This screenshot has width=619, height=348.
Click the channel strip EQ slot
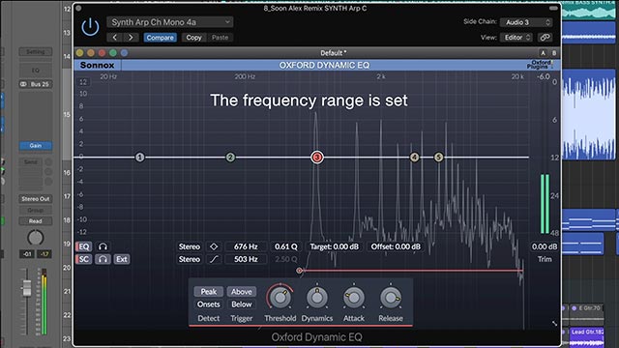click(36, 71)
